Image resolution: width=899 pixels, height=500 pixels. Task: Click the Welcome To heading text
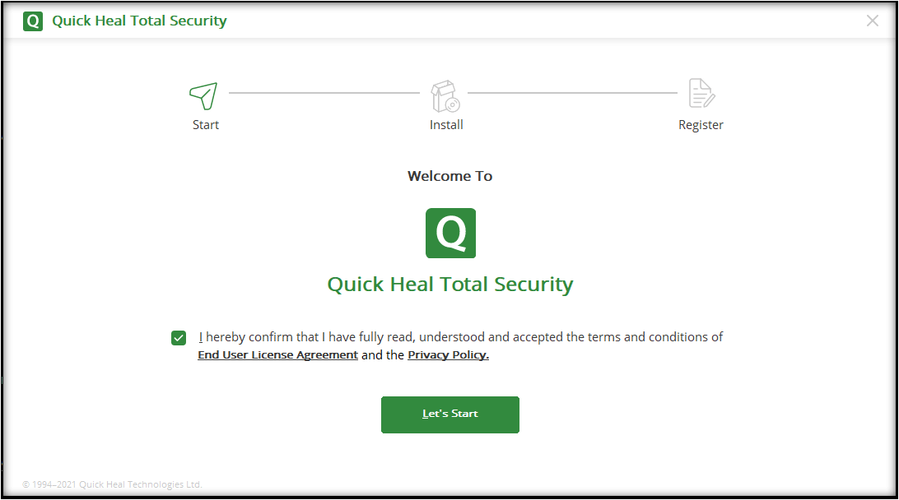tap(450, 177)
